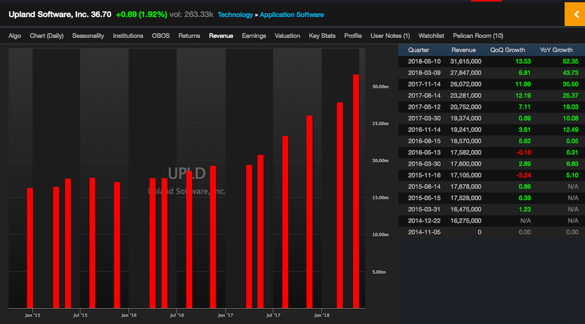Select the 2016-05-13 quarter row

tap(491, 152)
